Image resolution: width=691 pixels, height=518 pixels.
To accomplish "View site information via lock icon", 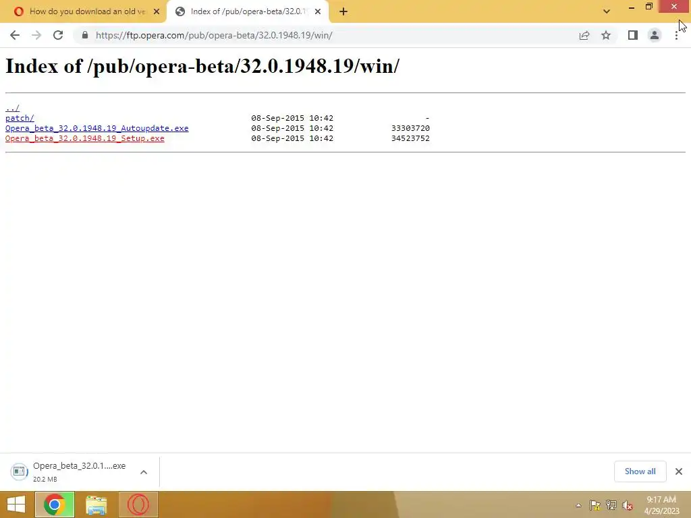I will (x=85, y=35).
